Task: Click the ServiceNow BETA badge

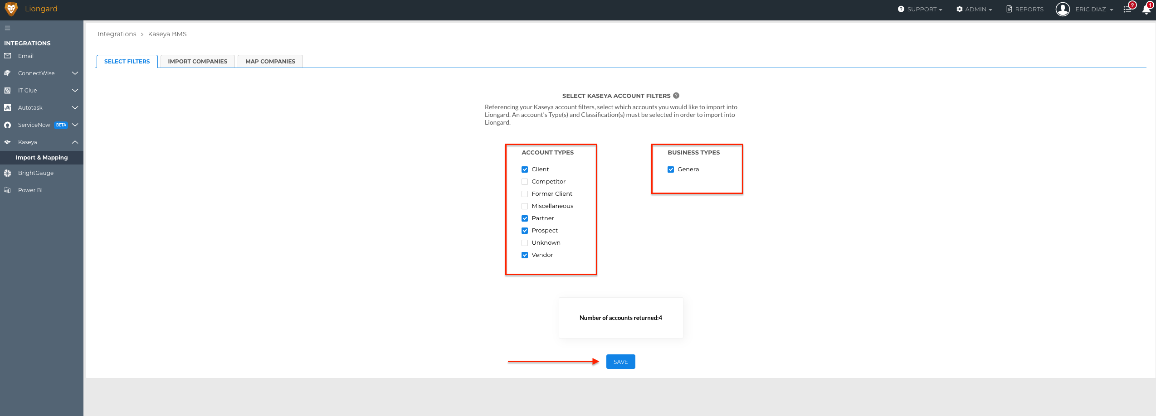Action: [61, 125]
